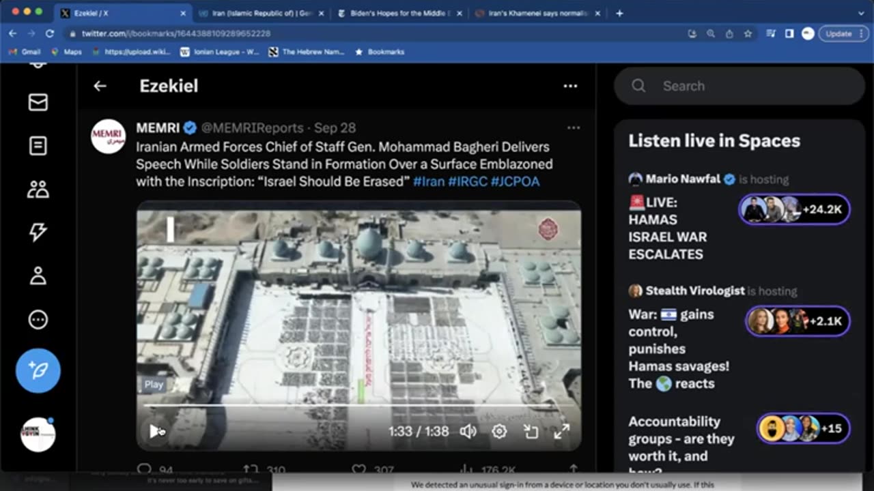Open Stealth Virologist host name

(695, 291)
